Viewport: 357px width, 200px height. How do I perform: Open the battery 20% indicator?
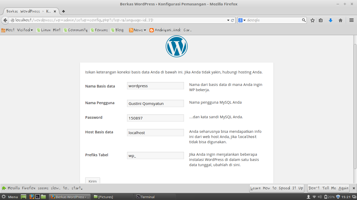[x=329, y=197]
